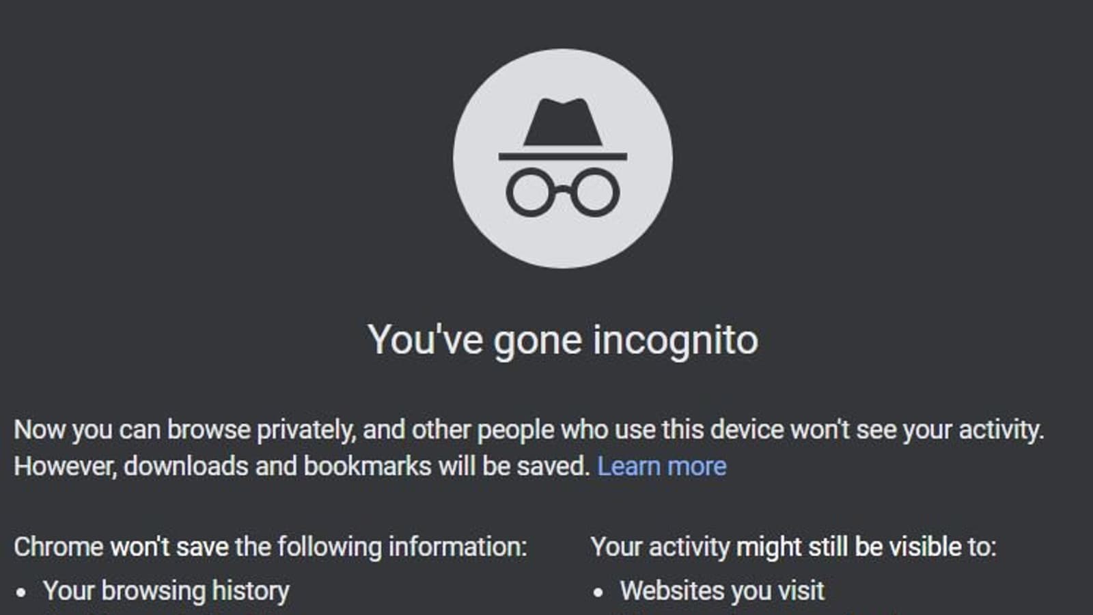Click the hat in the incognito logo

click(x=562, y=124)
